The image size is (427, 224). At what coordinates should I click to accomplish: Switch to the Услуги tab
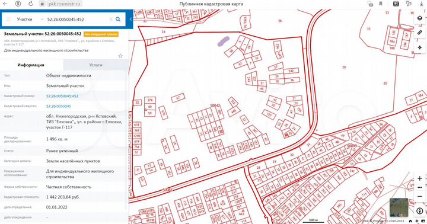point(95,65)
